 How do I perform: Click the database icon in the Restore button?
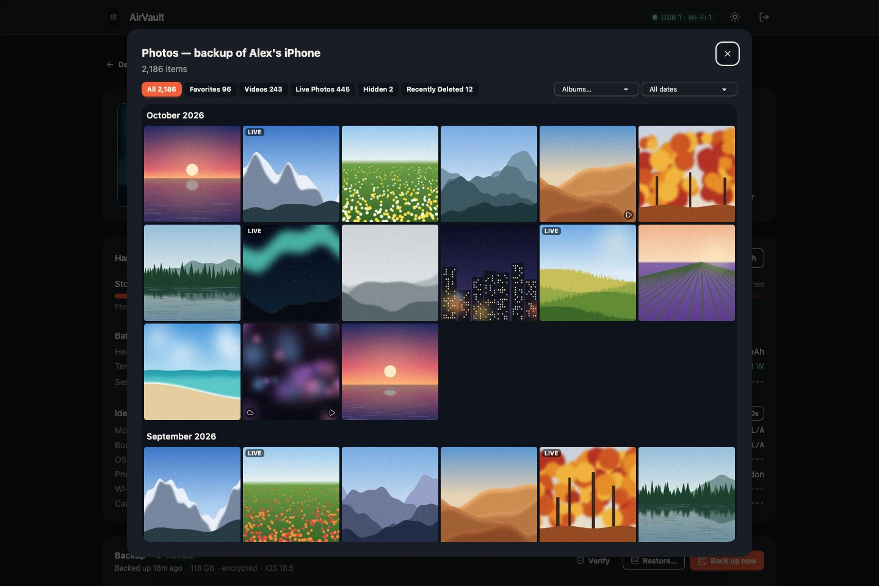(635, 560)
